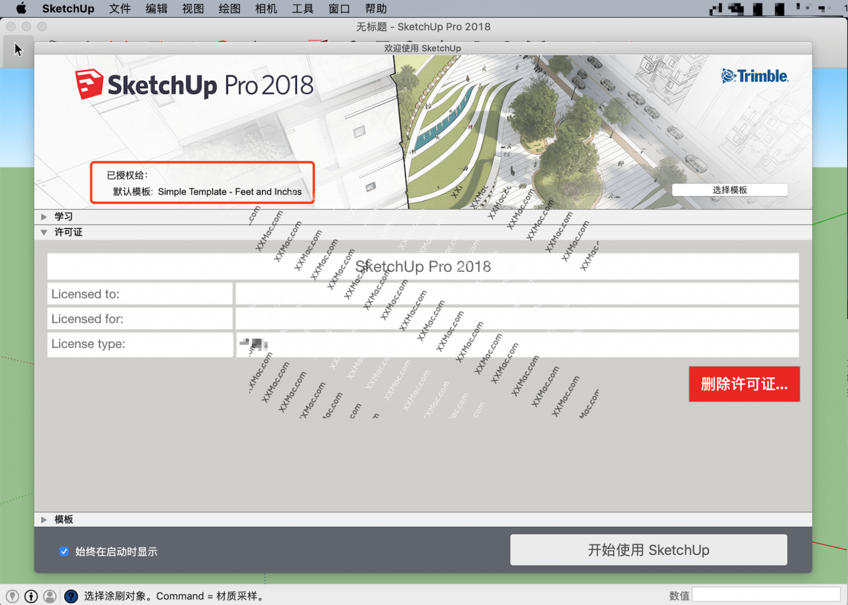Open the 文件 menu

tap(120, 9)
